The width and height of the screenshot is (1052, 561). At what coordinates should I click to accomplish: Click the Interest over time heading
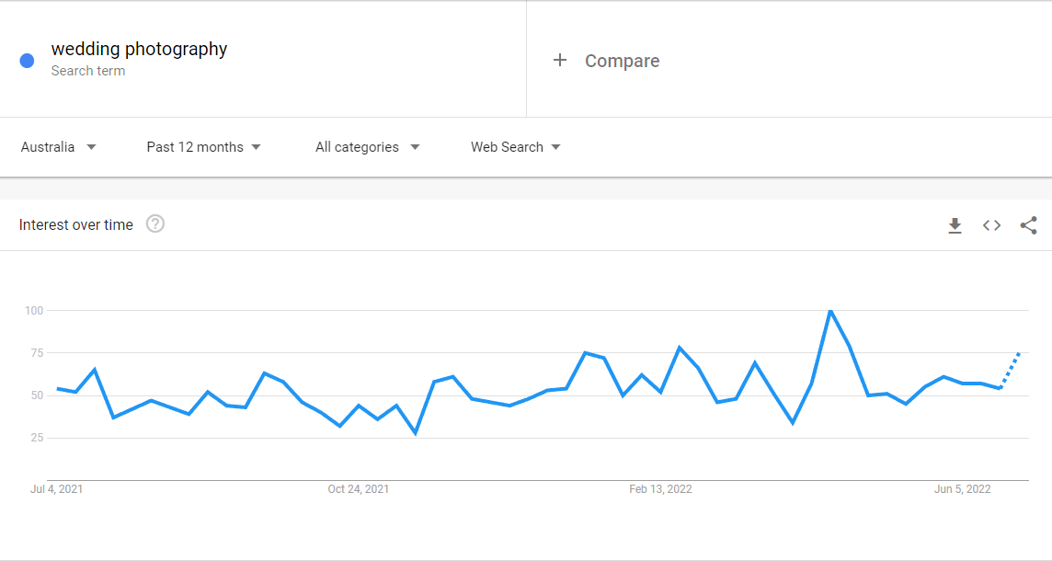pos(75,224)
